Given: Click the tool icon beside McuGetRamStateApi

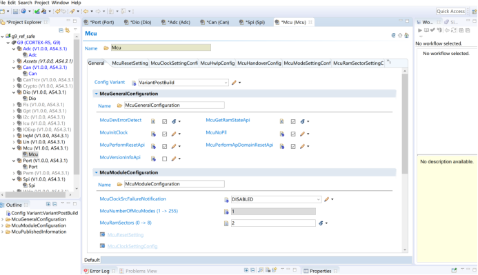Looking at the screenshot, I should (302, 121).
